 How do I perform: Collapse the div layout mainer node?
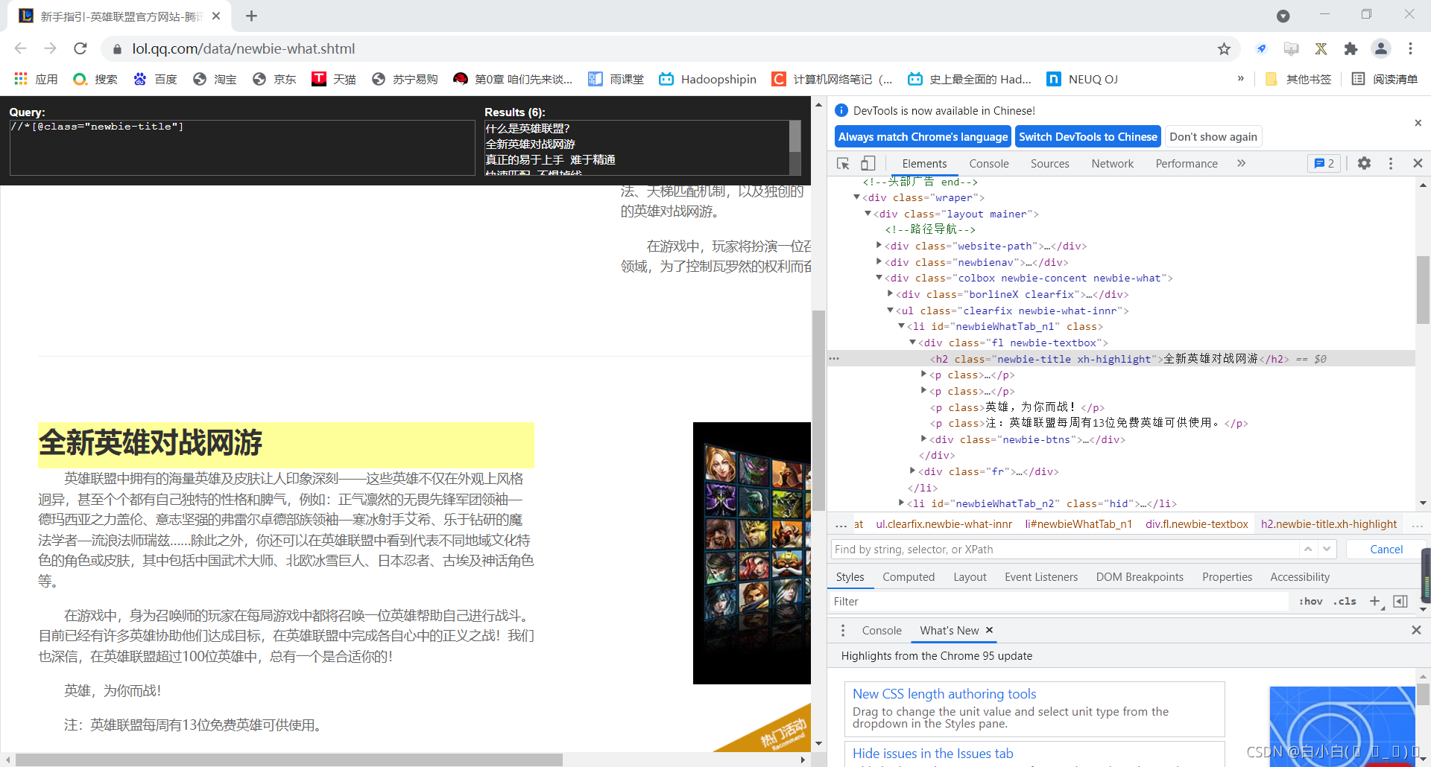point(868,214)
